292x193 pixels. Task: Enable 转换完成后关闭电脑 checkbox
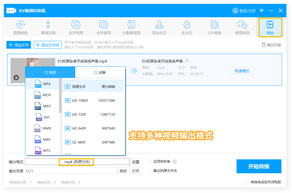pyautogui.click(x=247, y=182)
